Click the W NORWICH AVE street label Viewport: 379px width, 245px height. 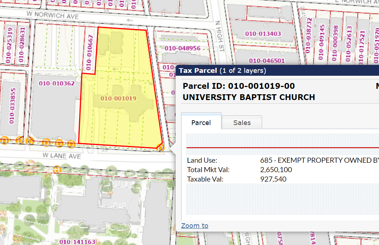53,15
